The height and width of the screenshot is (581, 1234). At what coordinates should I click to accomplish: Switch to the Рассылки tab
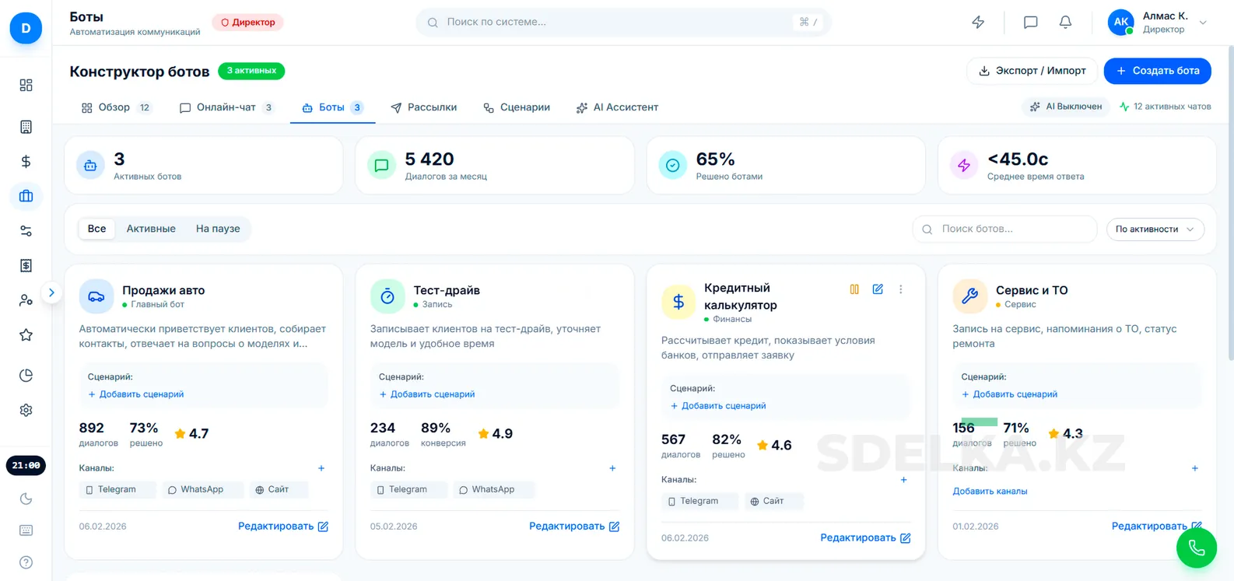point(423,107)
